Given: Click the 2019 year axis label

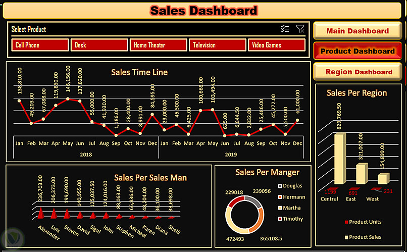Looking at the screenshot, I should pyautogui.click(x=231, y=155).
